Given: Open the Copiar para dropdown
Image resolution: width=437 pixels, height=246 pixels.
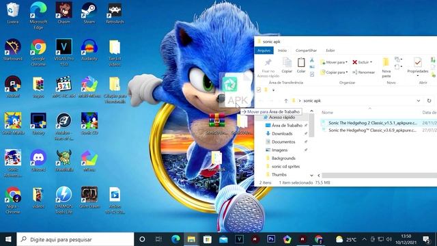Looking at the screenshot, I should click(334, 72).
